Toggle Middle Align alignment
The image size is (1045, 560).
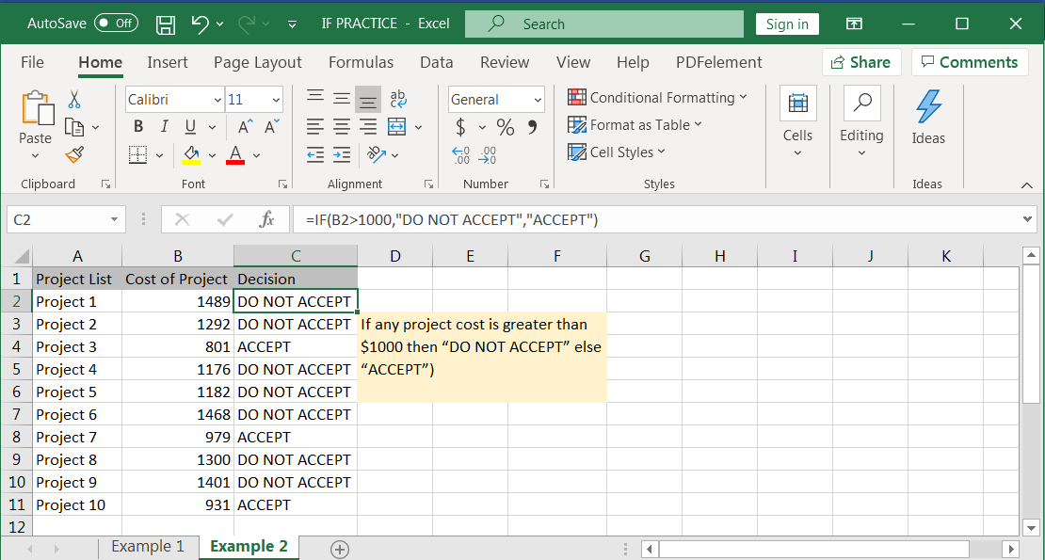pos(341,99)
